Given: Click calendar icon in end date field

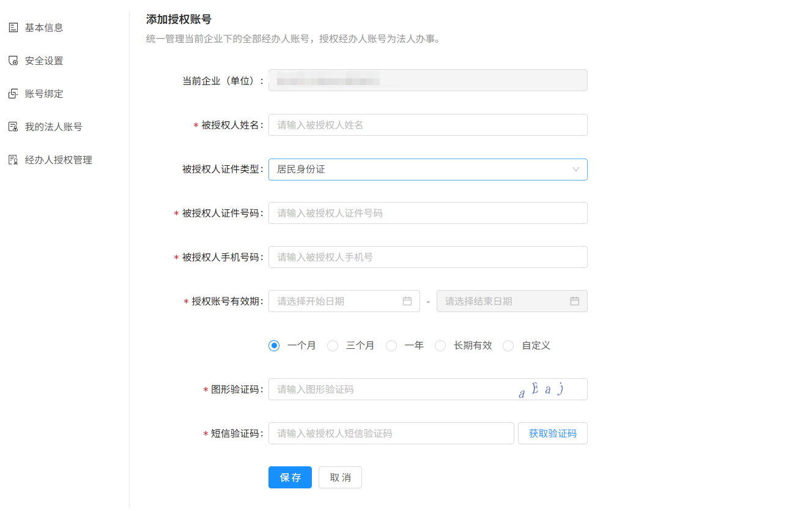Looking at the screenshot, I should [x=575, y=301].
